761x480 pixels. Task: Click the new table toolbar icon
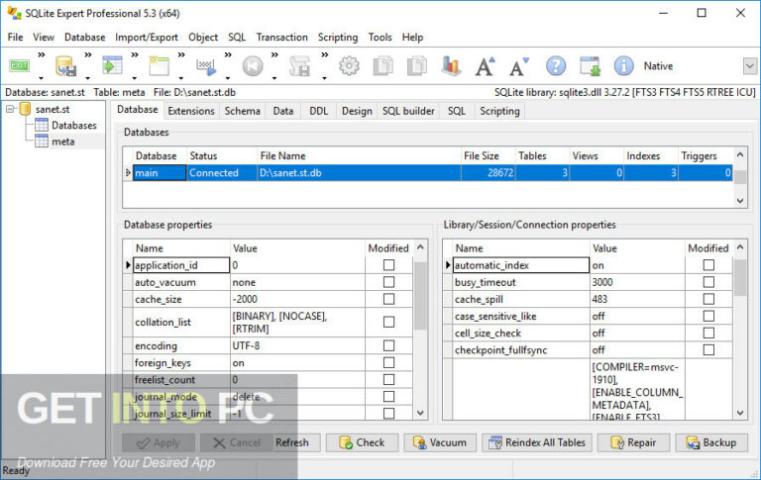click(159, 65)
